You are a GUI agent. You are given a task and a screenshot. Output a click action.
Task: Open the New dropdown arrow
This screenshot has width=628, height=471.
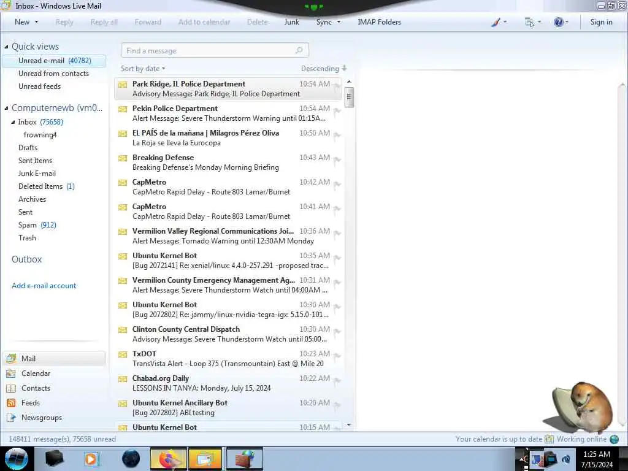pyautogui.click(x=36, y=23)
